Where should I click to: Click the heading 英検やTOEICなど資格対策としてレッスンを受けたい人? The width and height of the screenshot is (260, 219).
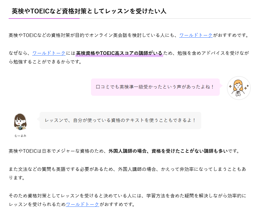pos(89,11)
